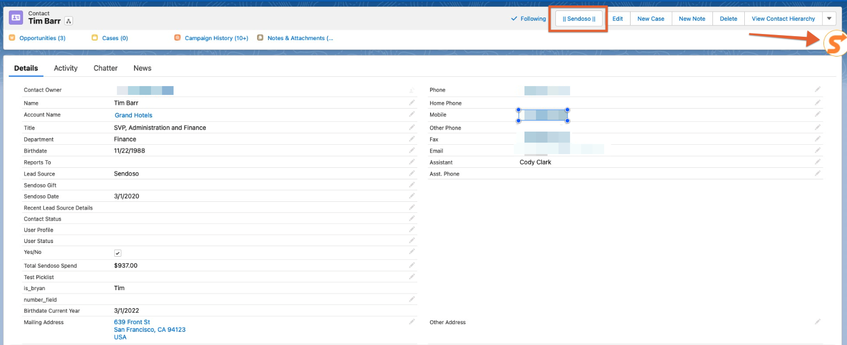This screenshot has width=847, height=345.
Task: Select the Cody Clark assistant value
Action: pyautogui.click(x=536, y=162)
